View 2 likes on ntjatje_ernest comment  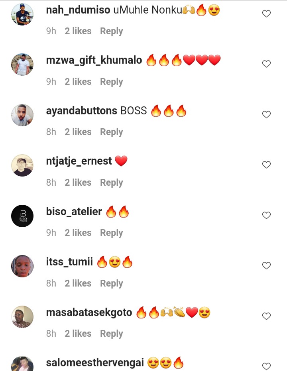78,183
